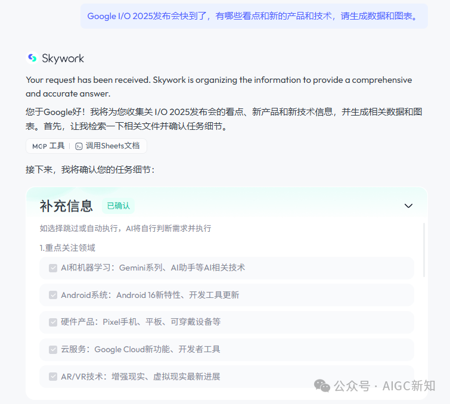450x404 pixels.
Task: Toggle the AI和机器学习 checkbox
Action: (53, 268)
